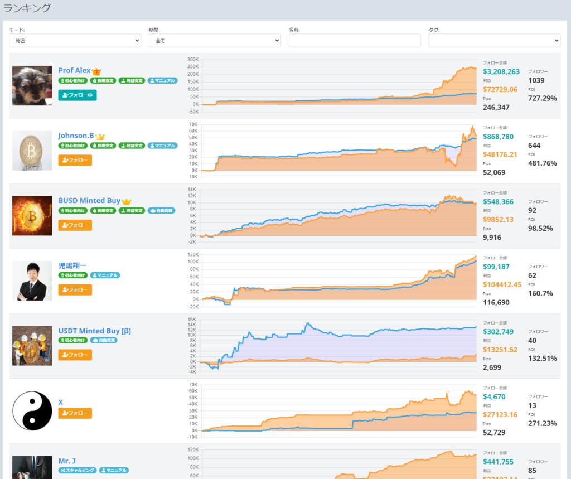The width and height of the screenshot is (571, 479).
Task: Click the ランキング page heading
Action: pyautogui.click(x=27, y=8)
